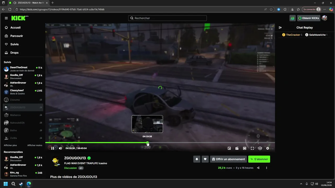Viewport: 335px width, 188px height.
Task: Open the video more options menu
Action: click(266, 168)
